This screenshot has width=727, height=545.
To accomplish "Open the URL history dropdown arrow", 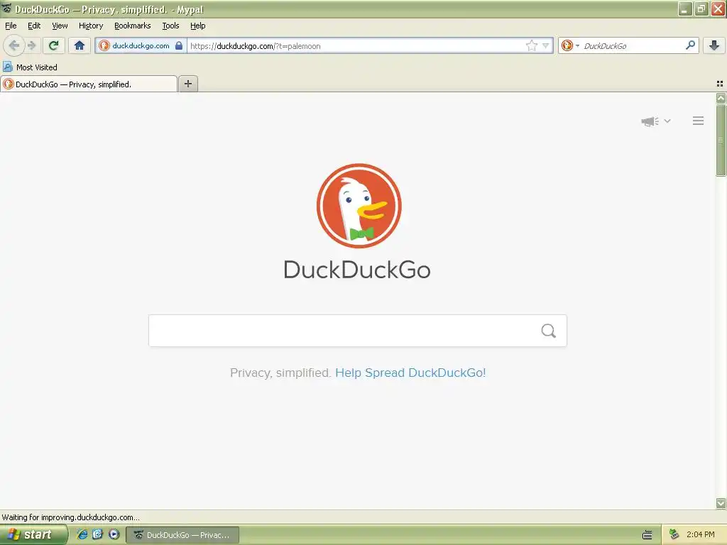I will (x=546, y=45).
